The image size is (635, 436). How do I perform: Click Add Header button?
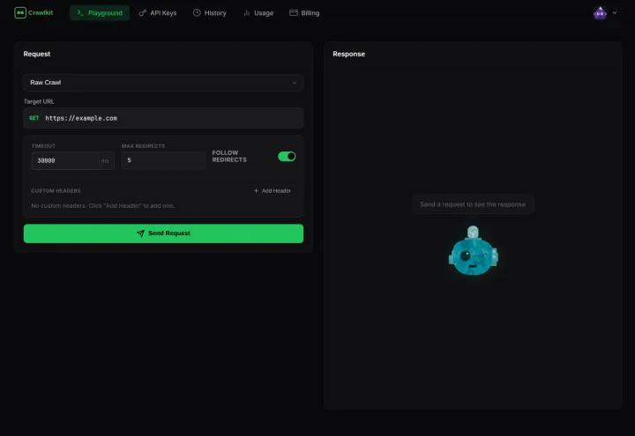[x=273, y=190]
